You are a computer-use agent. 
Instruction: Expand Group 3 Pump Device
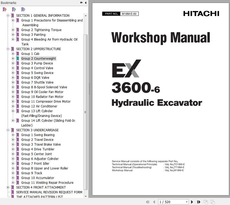click(13, 63)
